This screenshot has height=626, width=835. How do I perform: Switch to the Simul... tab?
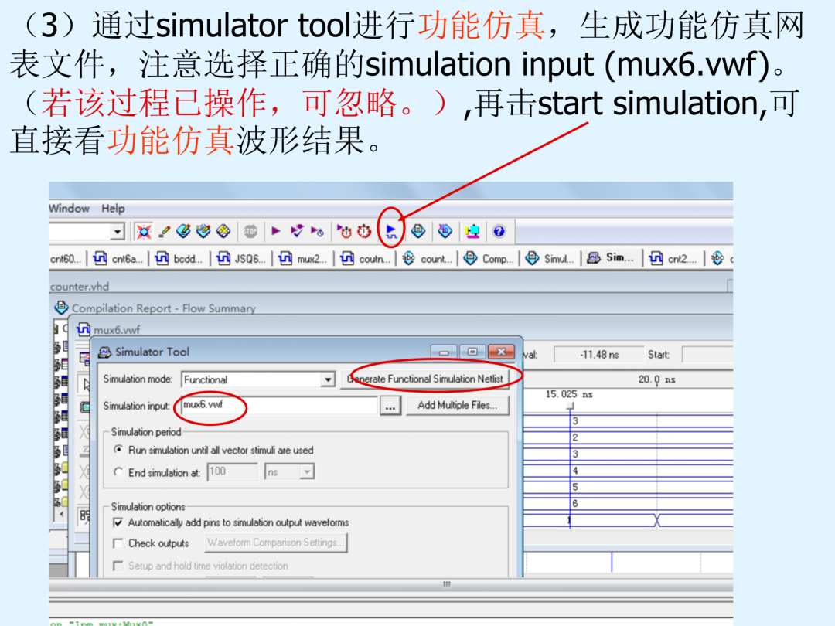click(550, 259)
